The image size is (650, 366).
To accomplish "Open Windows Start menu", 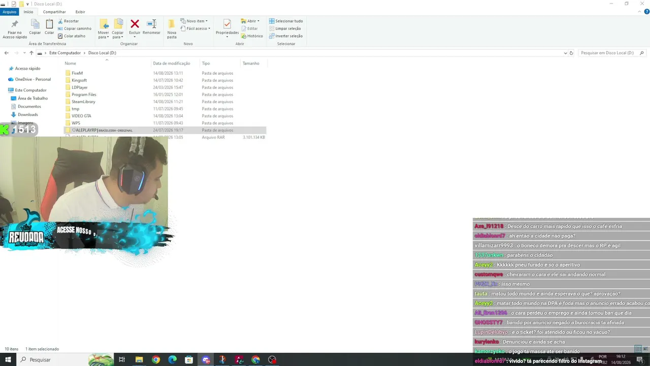I will point(8,360).
